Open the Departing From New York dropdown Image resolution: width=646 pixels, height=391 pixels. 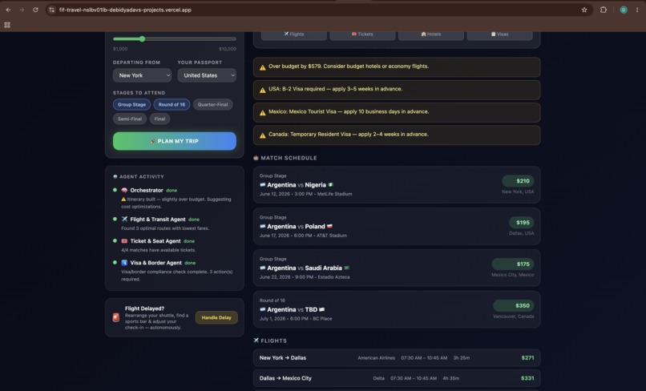(x=142, y=75)
